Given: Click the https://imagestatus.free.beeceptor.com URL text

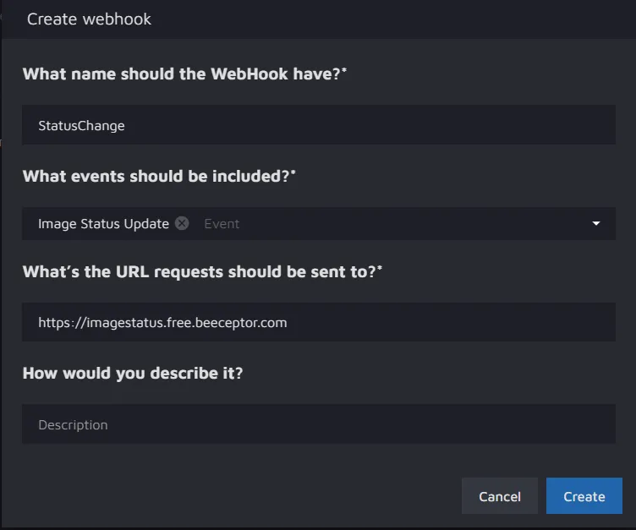Looking at the screenshot, I should pos(162,323).
